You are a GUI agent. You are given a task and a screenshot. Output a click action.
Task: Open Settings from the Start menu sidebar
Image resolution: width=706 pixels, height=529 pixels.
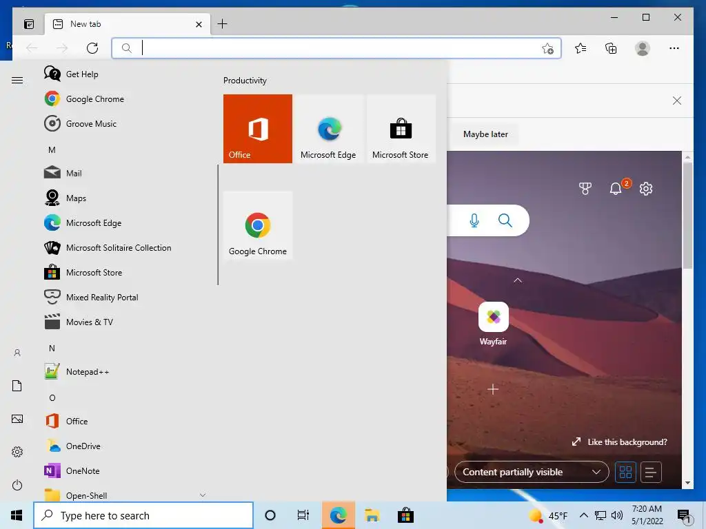(17, 452)
